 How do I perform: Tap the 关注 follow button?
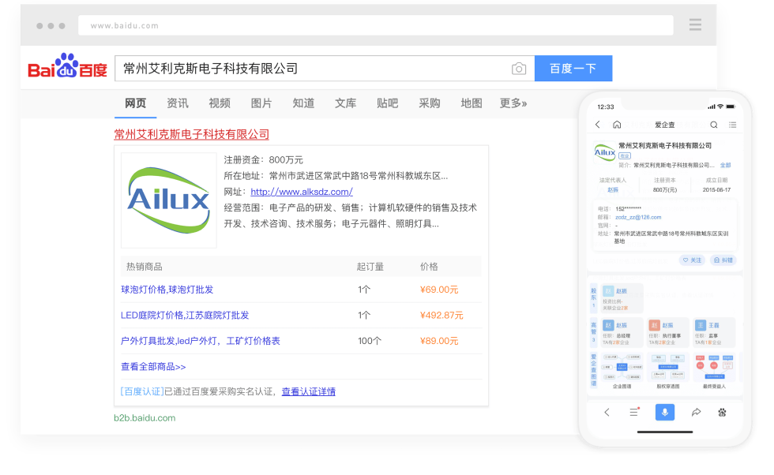pos(692,260)
